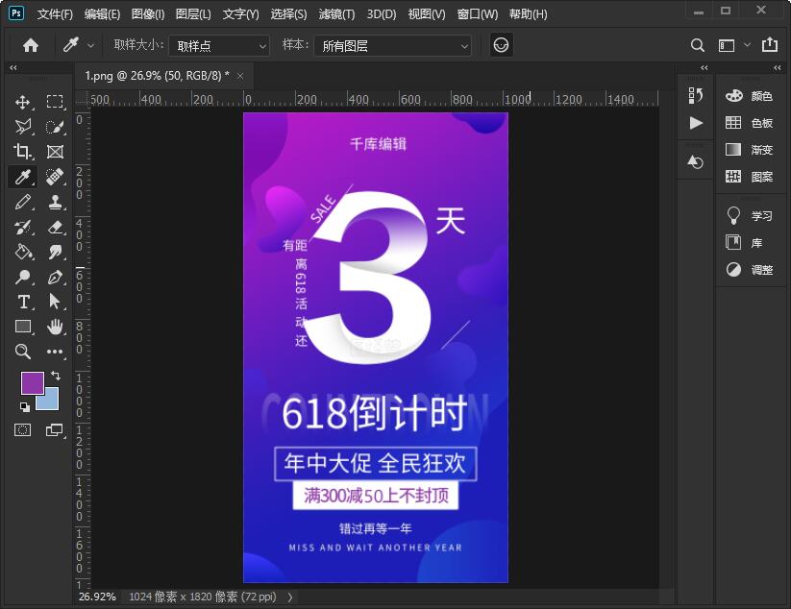Open the 调整 panel
The width and height of the screenshot is (791, 609).
point(749,270)
